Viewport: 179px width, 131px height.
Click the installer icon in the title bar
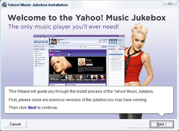click(x=4, y=5)
